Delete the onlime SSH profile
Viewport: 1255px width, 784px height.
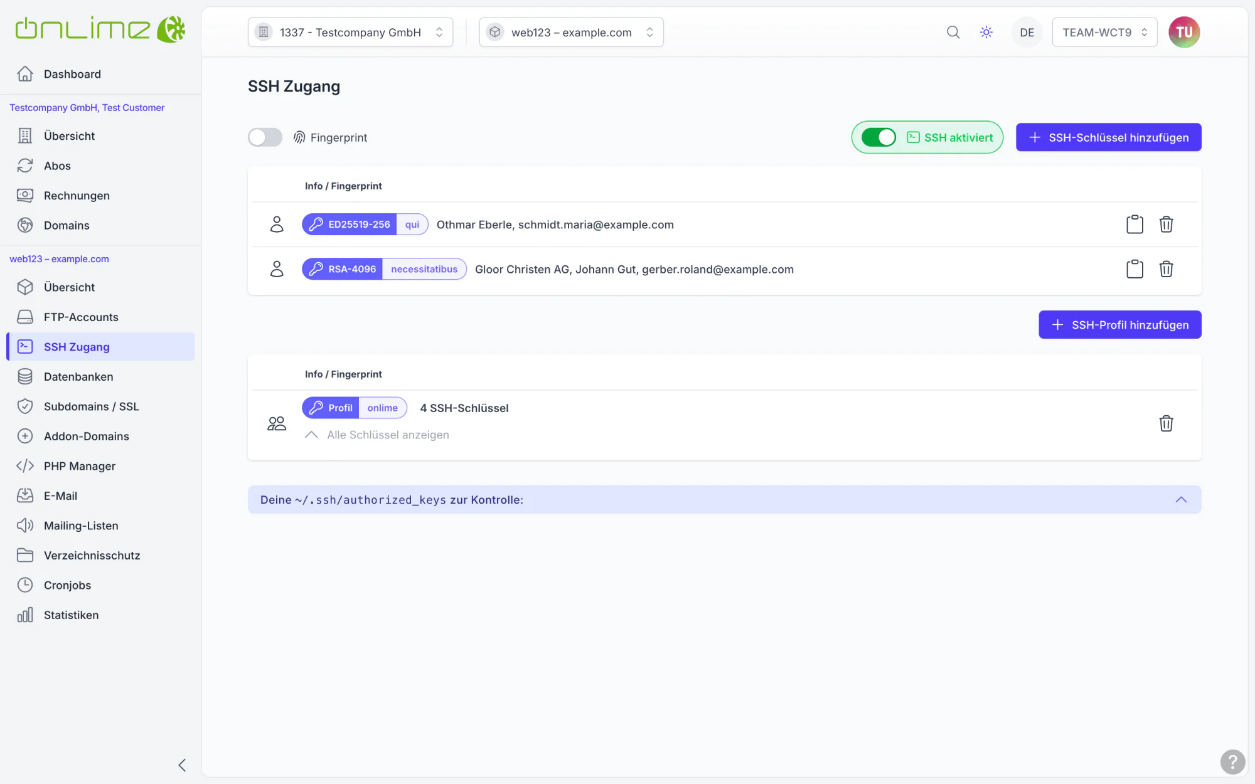pos(1166,423)
